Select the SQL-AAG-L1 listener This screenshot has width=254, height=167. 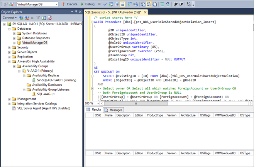[x=46, y=94]
